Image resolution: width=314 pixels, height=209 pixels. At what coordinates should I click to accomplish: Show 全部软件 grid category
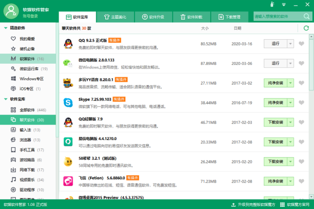pyautogui.click(x=28, y=110)
